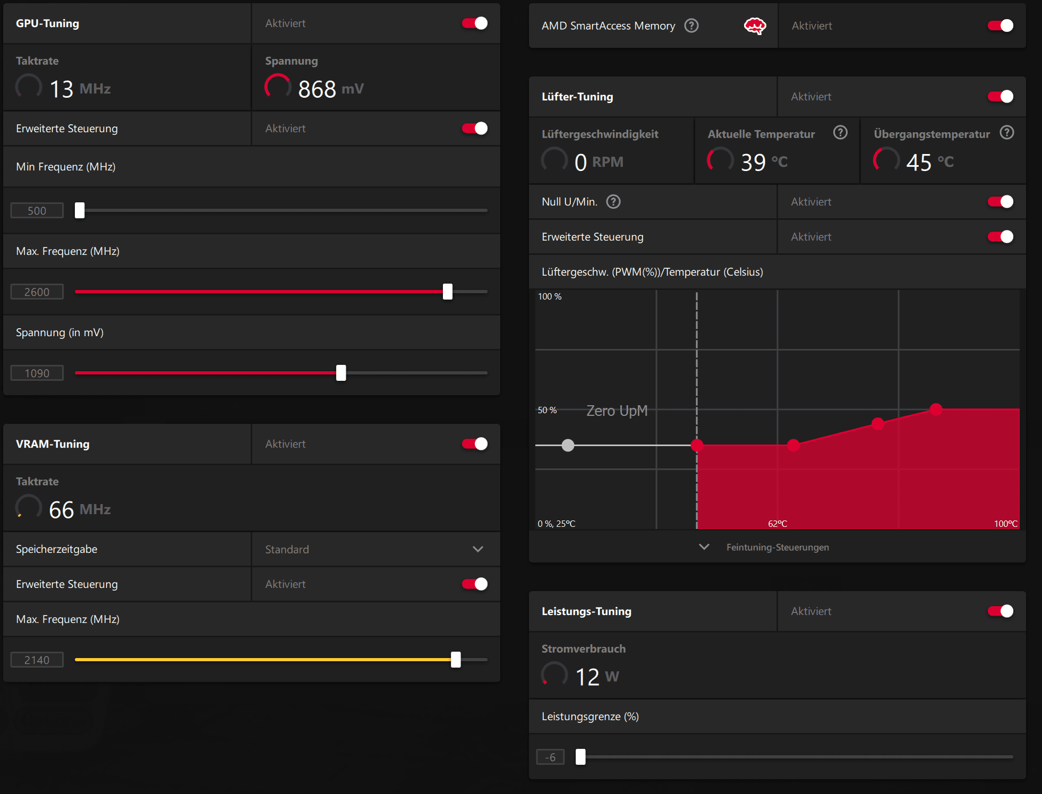Image resolution: width=1042 pixels, height=794 pixels.
Task: Select the fan curve point above 62°C
Action: pos(793,445)
